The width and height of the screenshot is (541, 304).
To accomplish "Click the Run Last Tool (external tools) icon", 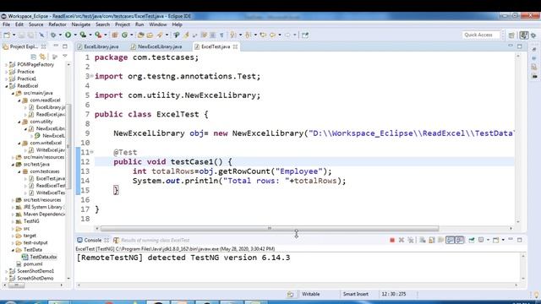I will click(x=98, y=35).
